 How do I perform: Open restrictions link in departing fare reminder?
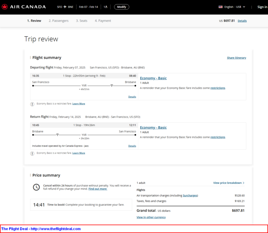(x=218, y=88)
